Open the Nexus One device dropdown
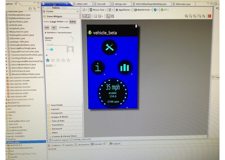This screenshot has height=160, width=225. pos(98,10)
